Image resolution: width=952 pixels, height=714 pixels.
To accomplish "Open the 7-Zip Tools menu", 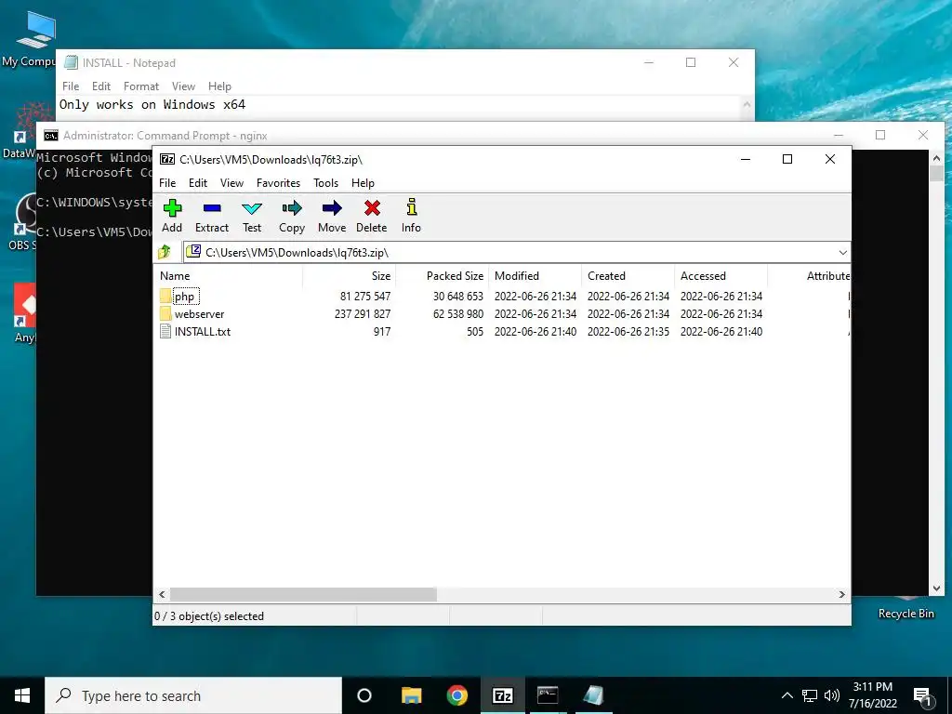I will click(x=325, y=183).
